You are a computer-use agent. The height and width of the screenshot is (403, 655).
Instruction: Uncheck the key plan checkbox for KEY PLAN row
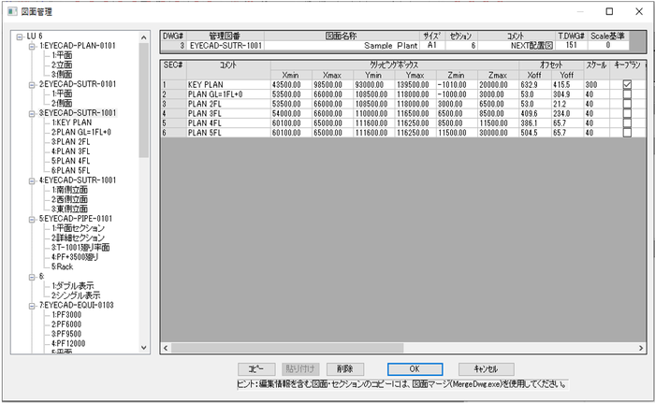click(x=627, y=85)
